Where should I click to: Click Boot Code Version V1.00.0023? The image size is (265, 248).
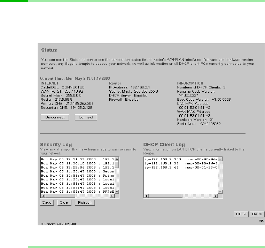click(x=221, y=100)
